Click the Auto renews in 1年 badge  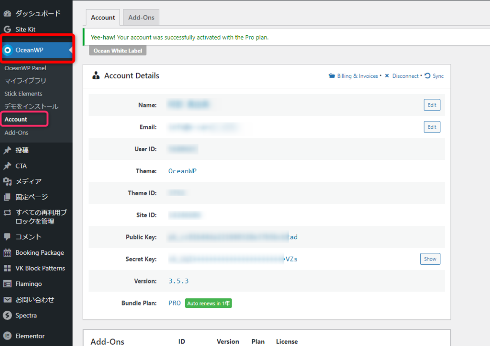pos(209,304)
